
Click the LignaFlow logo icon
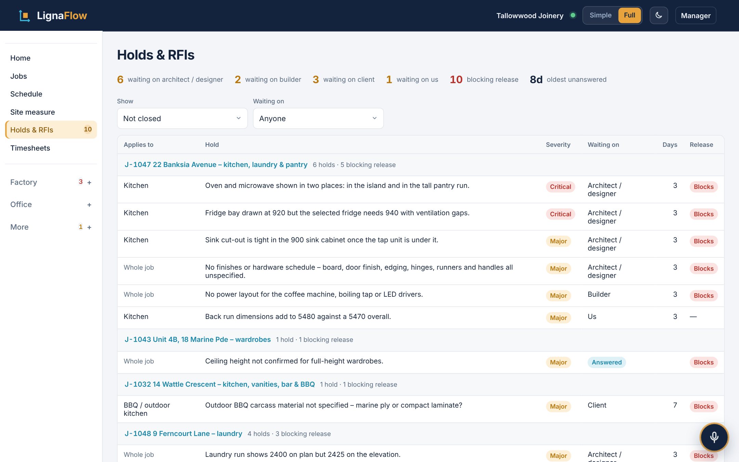(24, 16)
